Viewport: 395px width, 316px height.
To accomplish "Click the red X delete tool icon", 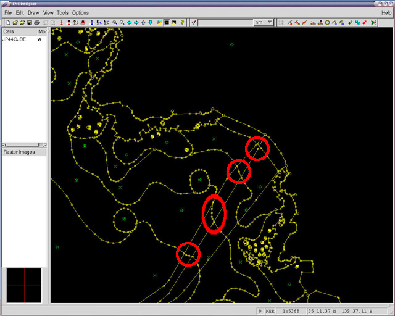I will (374, 23).
